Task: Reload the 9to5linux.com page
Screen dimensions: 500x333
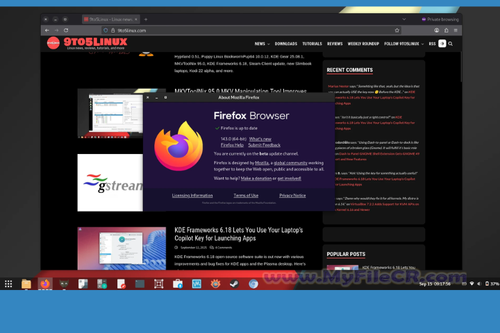Action: [x=66, y=31]
